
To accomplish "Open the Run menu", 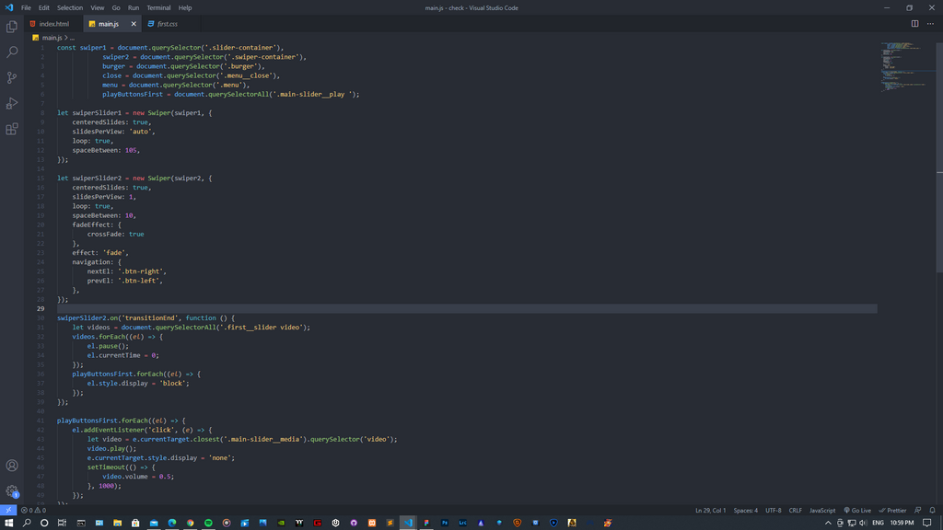I will (x=134, y=7).
